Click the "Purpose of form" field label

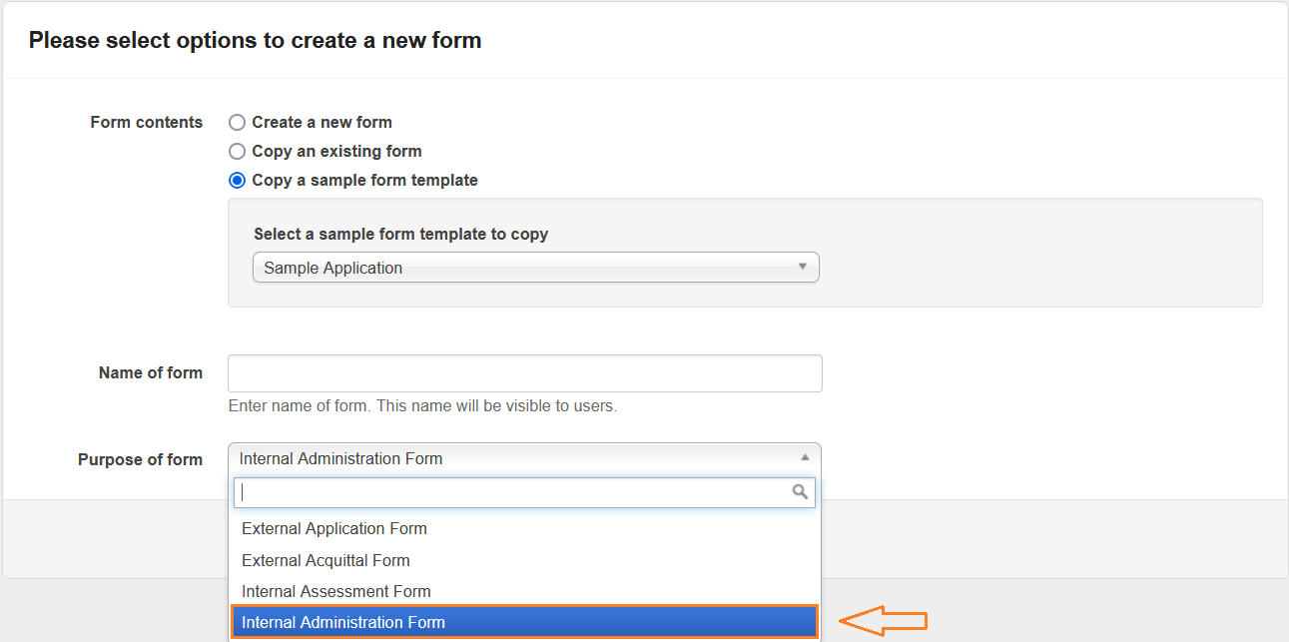coord(140,459)
